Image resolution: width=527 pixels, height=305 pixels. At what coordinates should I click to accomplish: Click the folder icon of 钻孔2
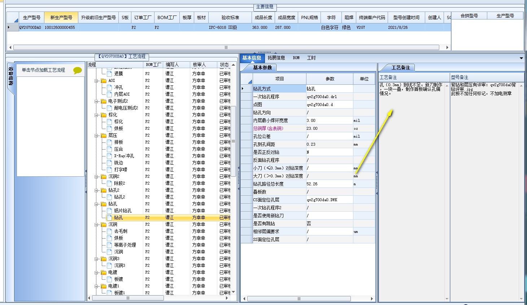(x=104, y=190)
